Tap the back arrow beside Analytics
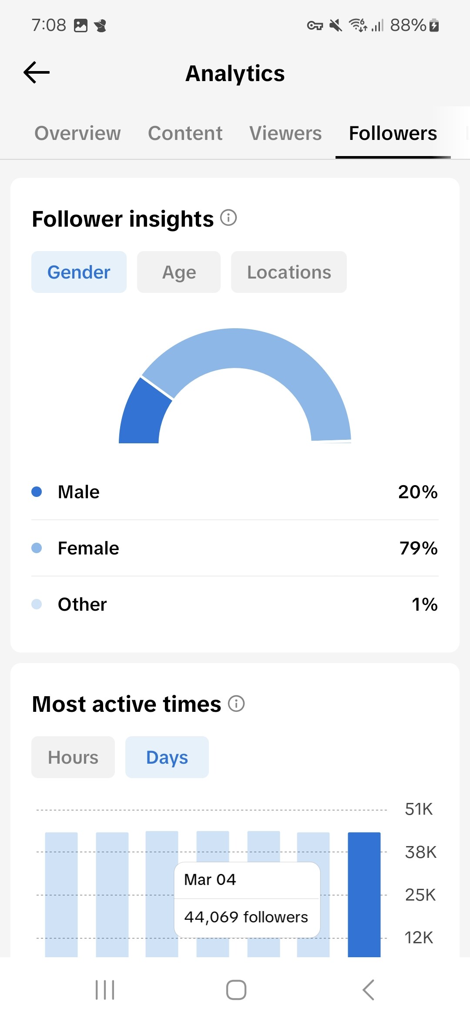 coord(37,72)
